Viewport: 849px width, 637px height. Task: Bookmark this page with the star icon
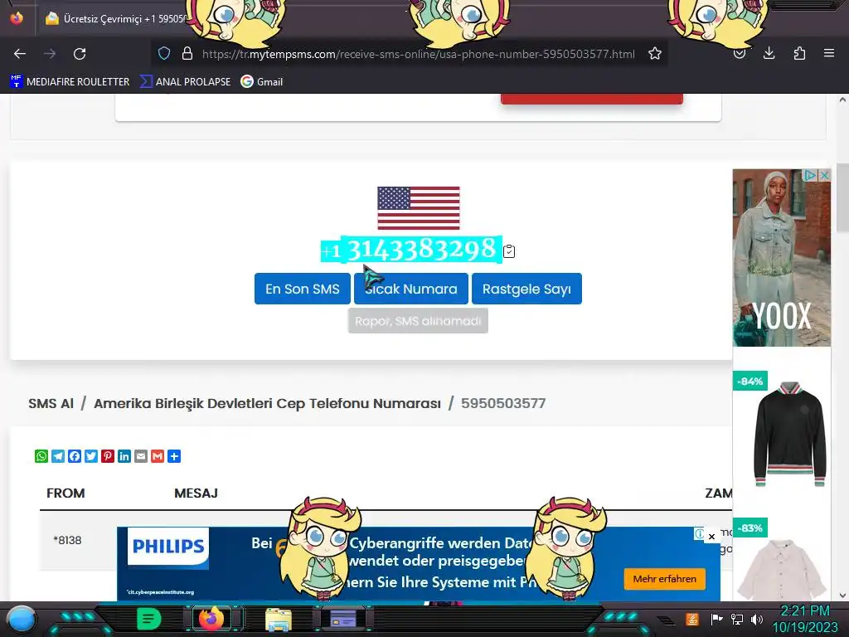(x=655, y=53)
